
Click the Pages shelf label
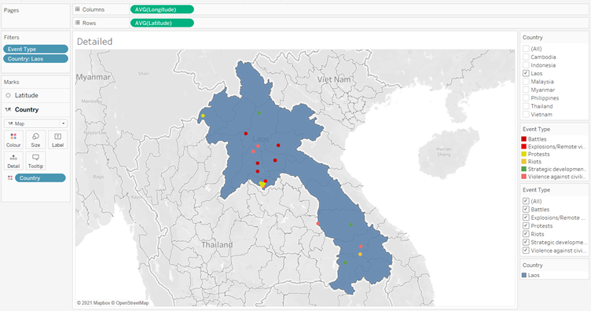11,10
